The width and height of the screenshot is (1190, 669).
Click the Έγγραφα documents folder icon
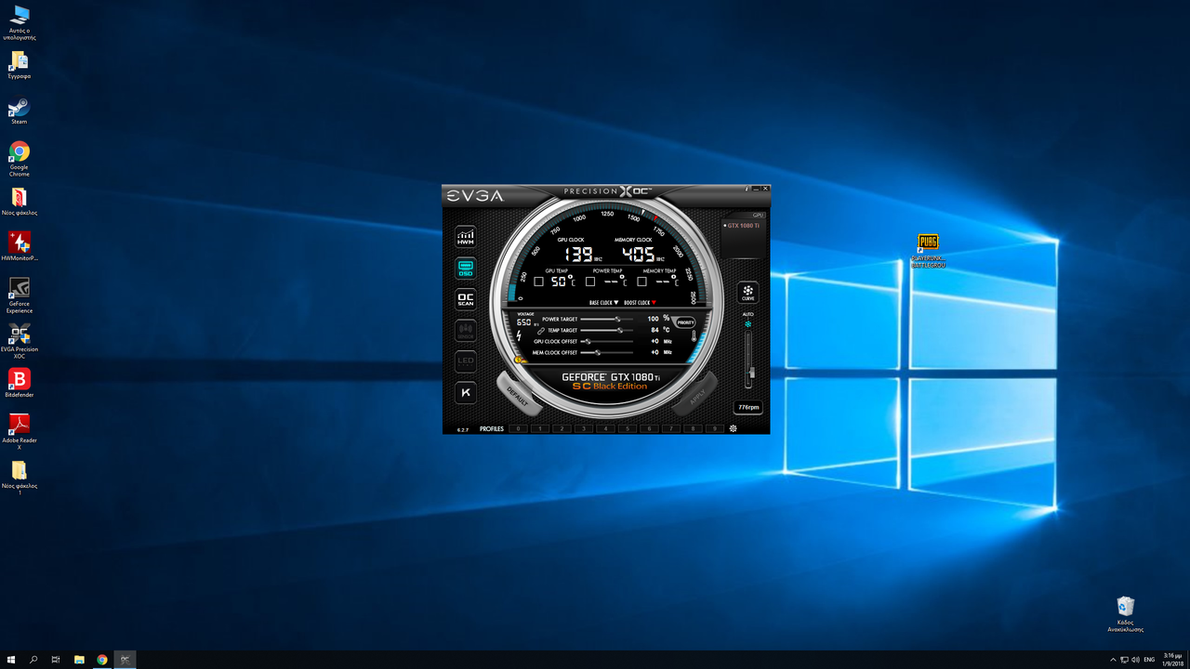coord(19,65)
